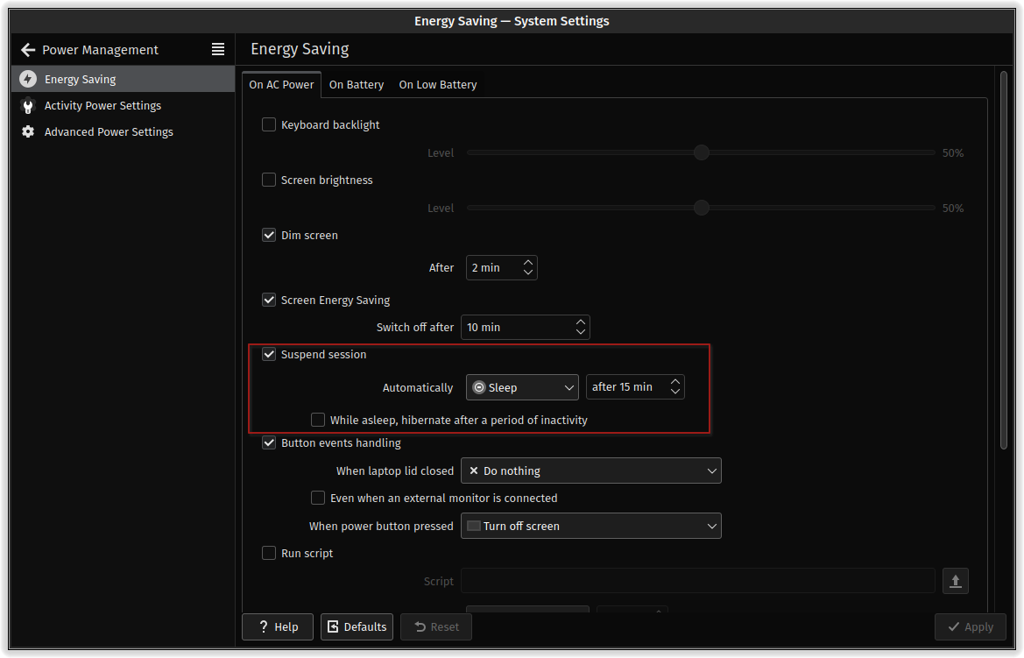Enable hibernate after a period of inactivity
The height and width of the screenshot is (658, 1024).
317,420
